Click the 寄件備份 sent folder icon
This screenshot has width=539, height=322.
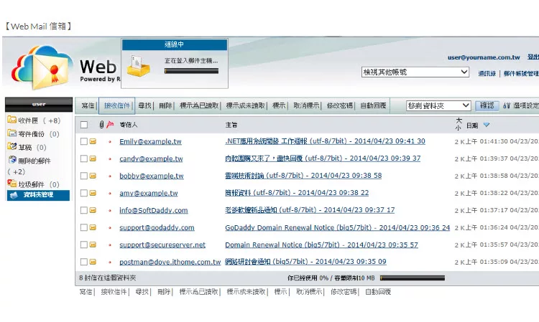point(11,133)
